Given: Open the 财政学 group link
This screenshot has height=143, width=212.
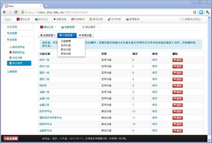Looking at the screenshot, I should coord(43,85).
